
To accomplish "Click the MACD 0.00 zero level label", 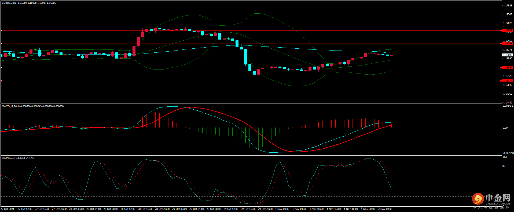I will coord(505,128).
